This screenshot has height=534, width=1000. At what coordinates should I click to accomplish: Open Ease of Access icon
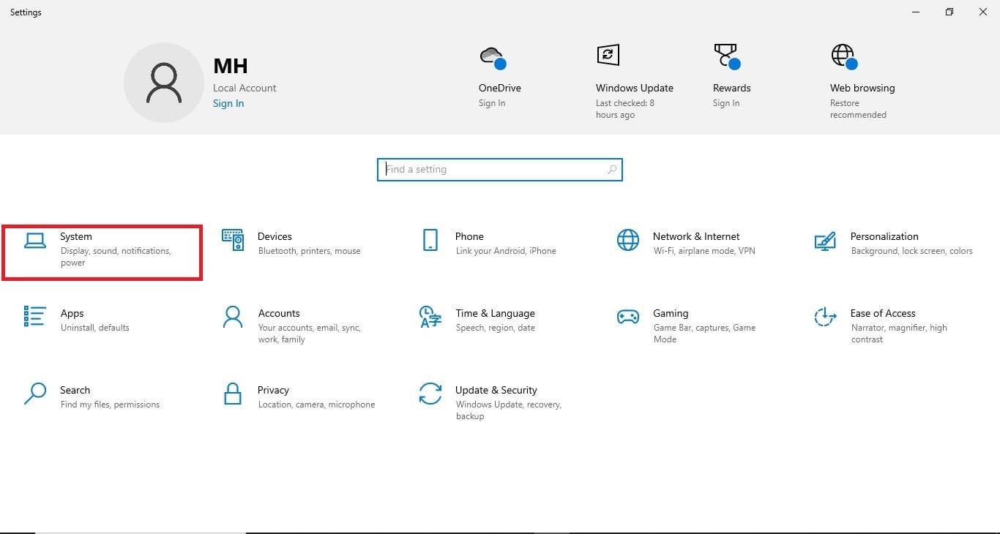point(825,317)
